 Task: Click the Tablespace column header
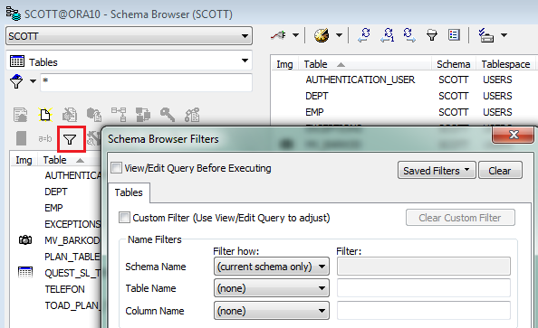[x=505, y=64]
